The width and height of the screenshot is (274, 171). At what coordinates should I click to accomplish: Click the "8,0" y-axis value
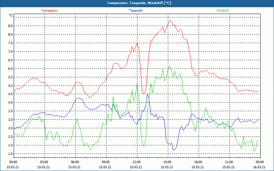point(11,35)
